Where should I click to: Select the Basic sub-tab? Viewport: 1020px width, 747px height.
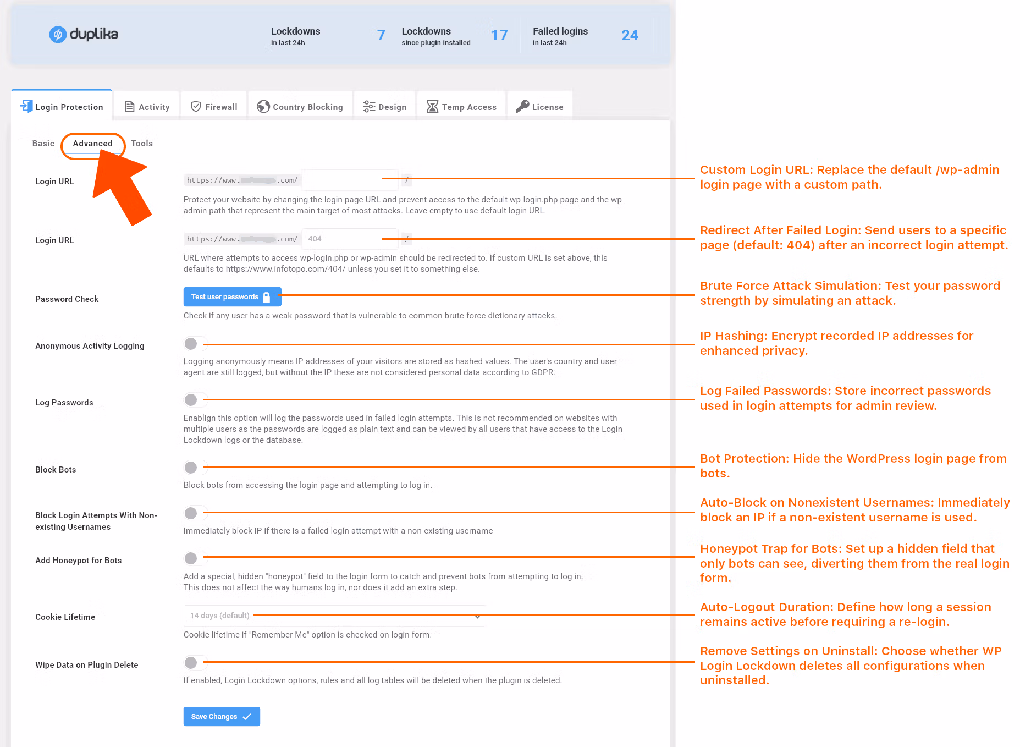coord(43,144)
